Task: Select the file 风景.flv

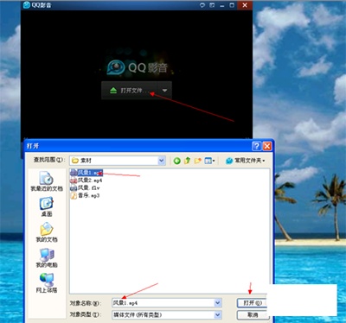Action: click(85, 188)
